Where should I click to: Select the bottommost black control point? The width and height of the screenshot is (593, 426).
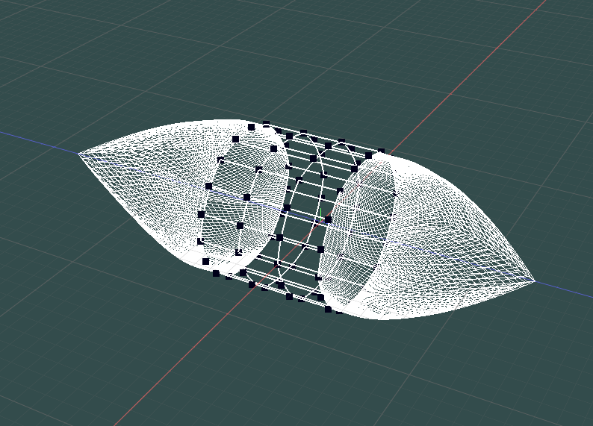point(327,309)
